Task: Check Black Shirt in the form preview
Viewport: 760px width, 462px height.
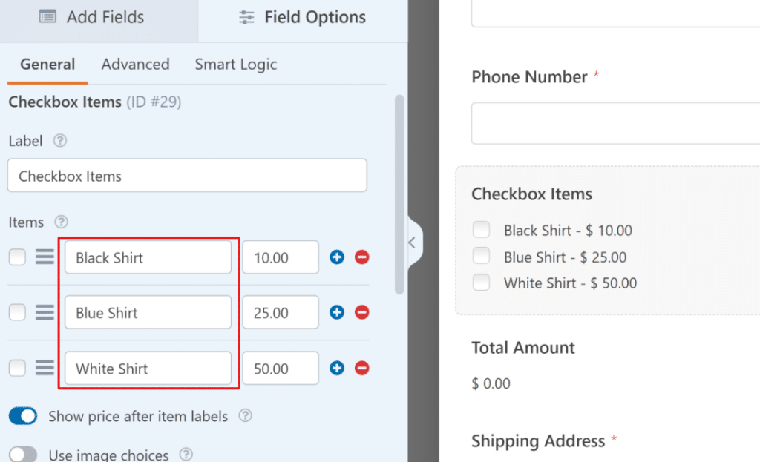Action: point(481,230)
